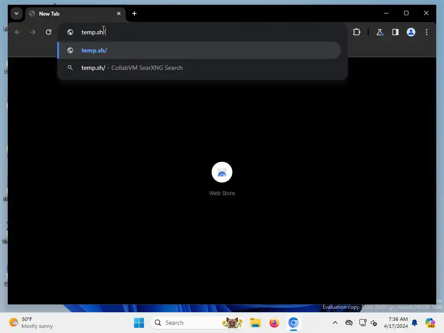Open the network status tray icon
This screenshot has width=444, height=333.
[362, 323]
